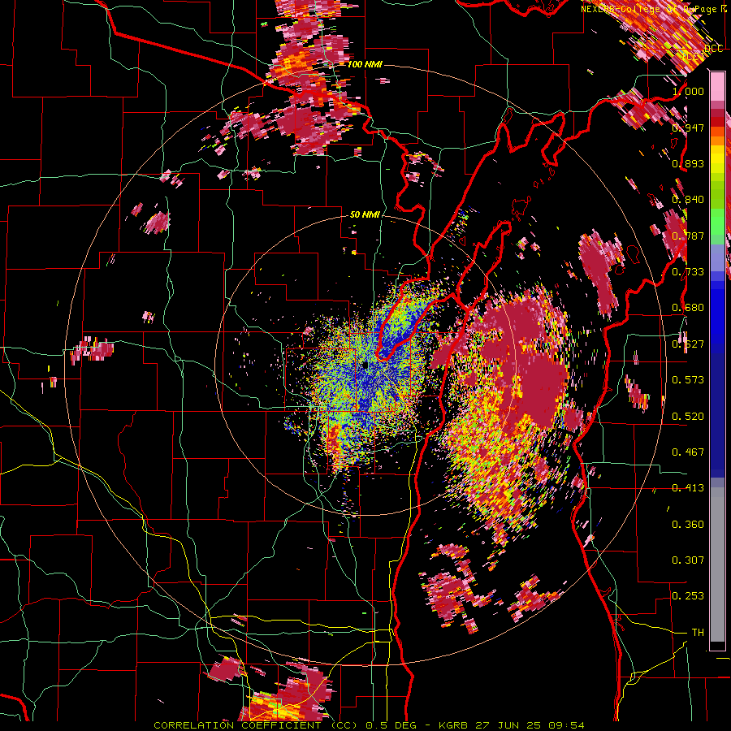The image size is (731, 731).
Task: Select the 0.360 value on the color scale
Action: point(688,525)
